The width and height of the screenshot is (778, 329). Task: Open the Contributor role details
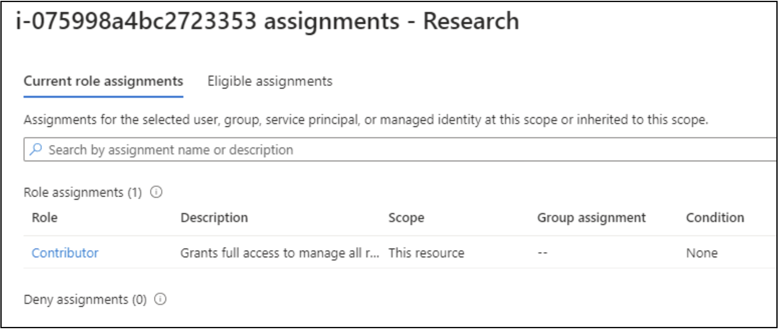pyautogui.click(x=65, y=253)
